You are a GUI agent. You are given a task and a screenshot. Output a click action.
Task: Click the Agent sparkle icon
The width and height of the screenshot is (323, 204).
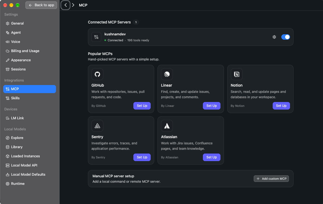coord(8,33)
